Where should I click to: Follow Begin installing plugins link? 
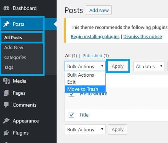pyautogui.click(x=95, y=37)
